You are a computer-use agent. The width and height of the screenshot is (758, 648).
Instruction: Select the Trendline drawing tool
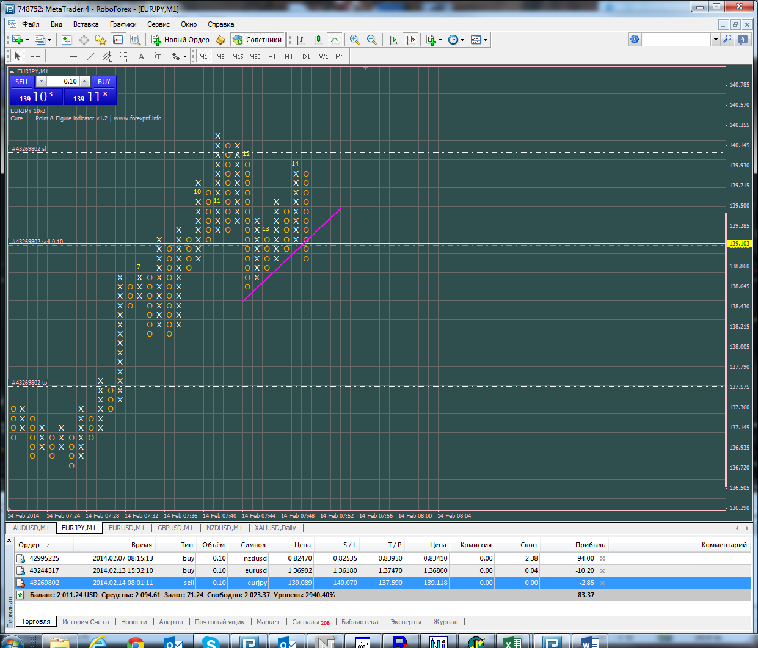pyautogui.click(x=90, y=56)
